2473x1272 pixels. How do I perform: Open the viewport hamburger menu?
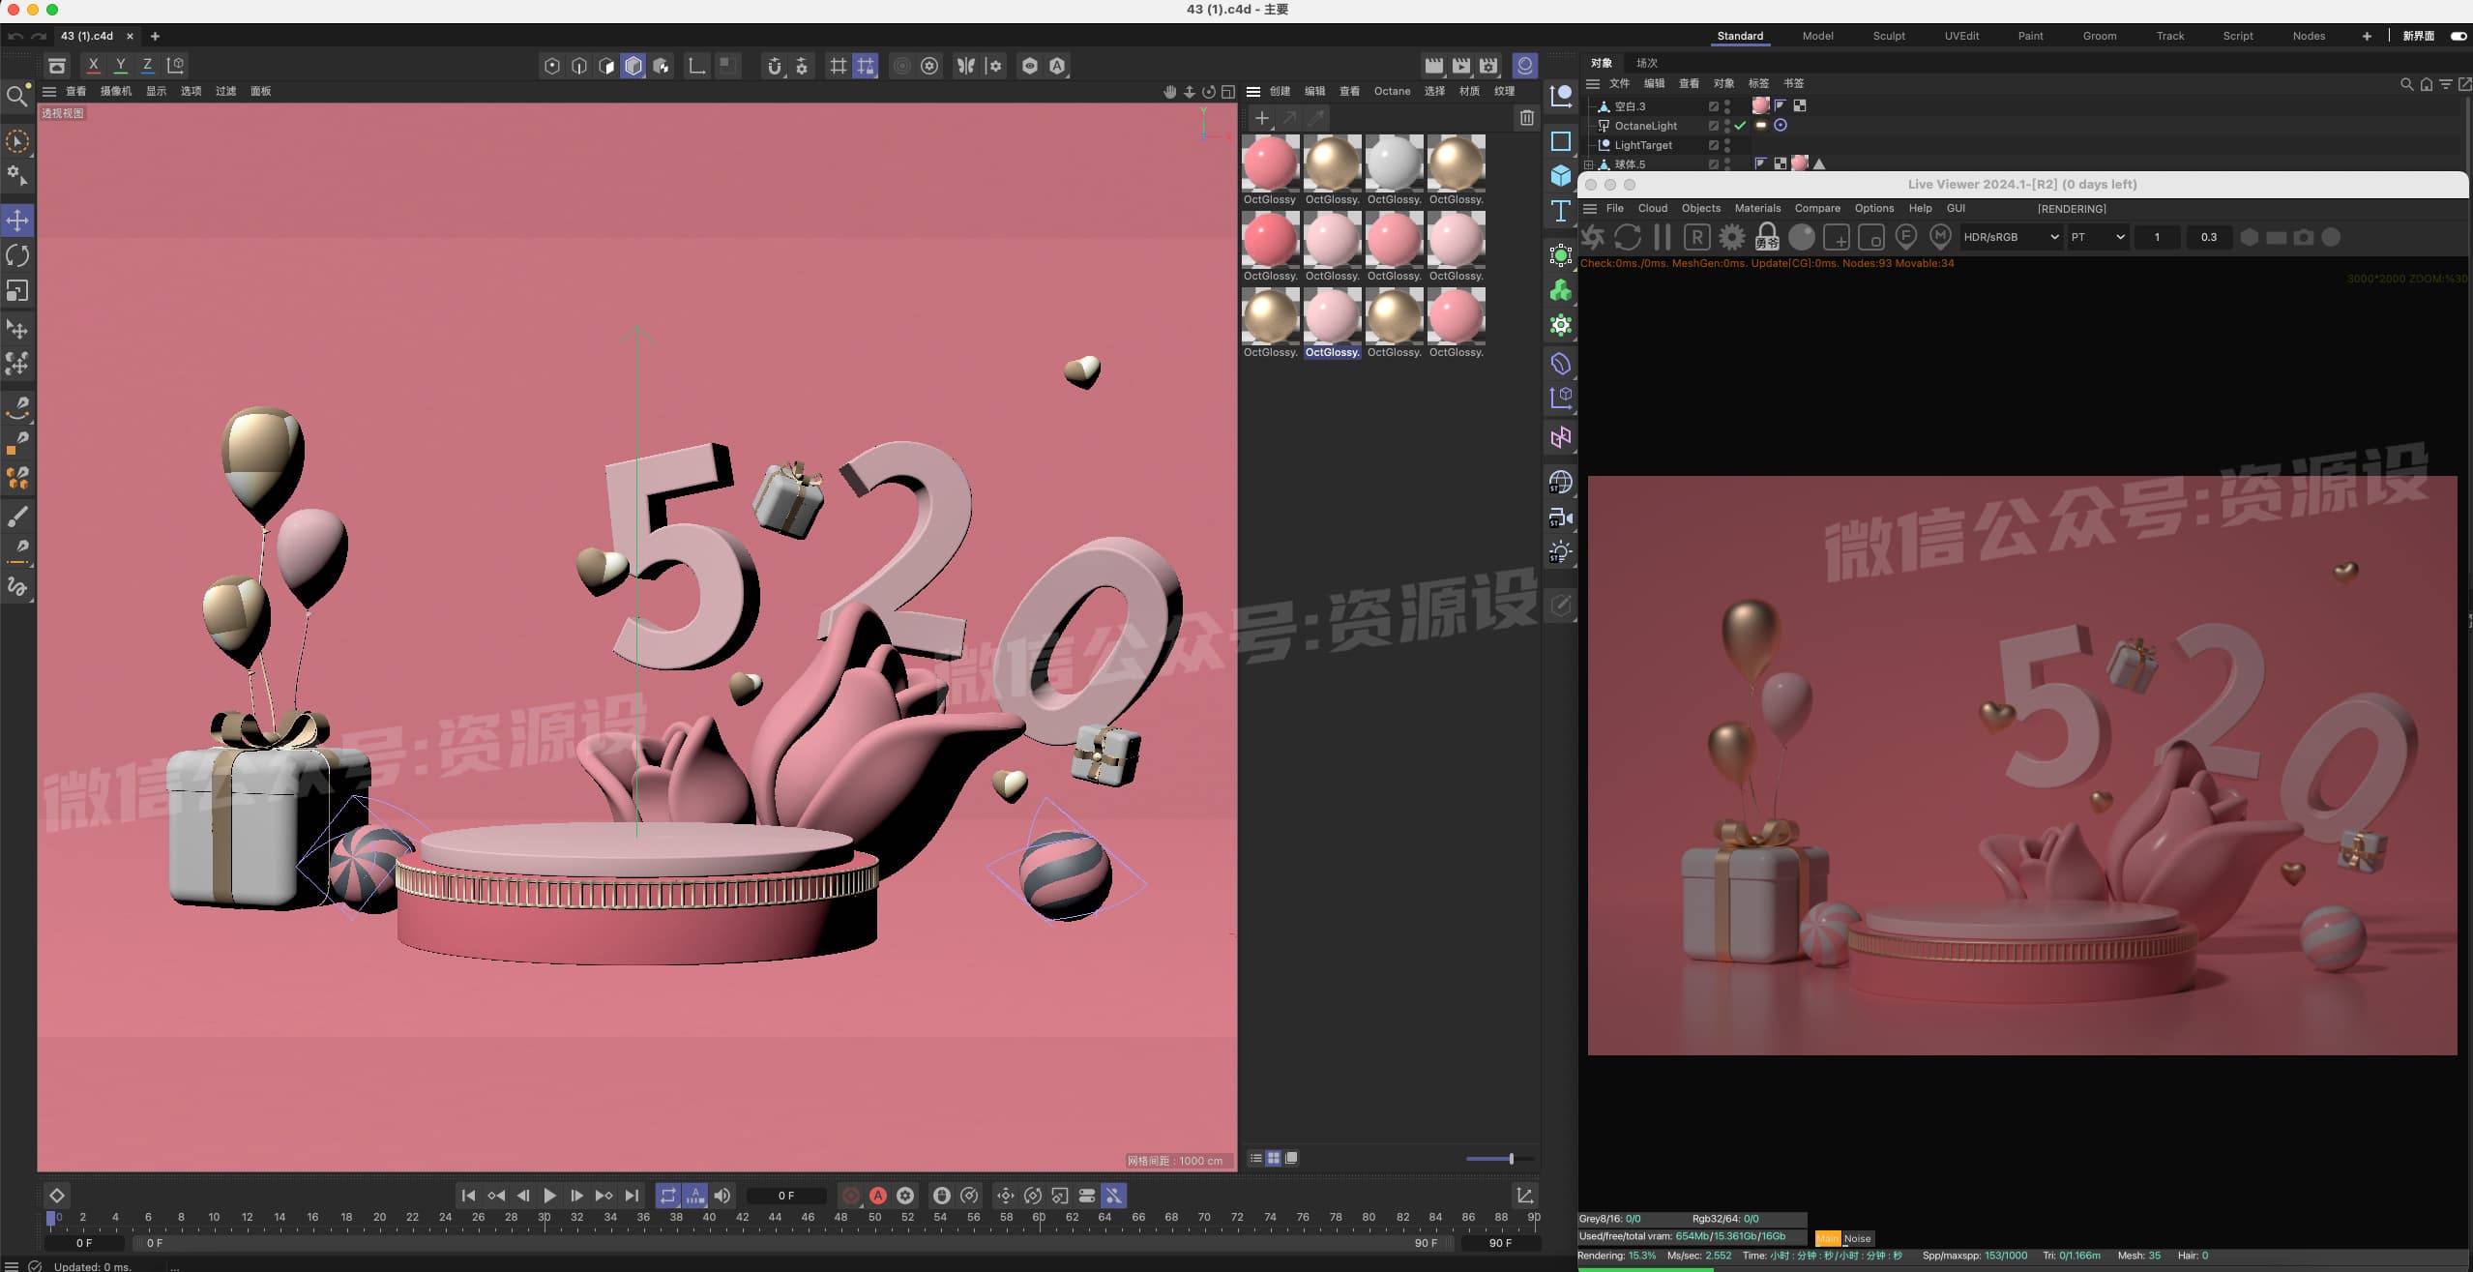(x=49, y=91)
